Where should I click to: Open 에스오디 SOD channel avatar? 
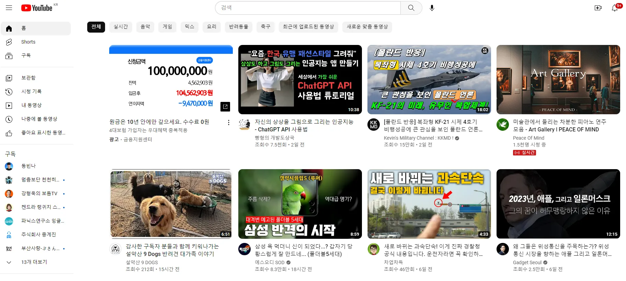tap(244, 249)
